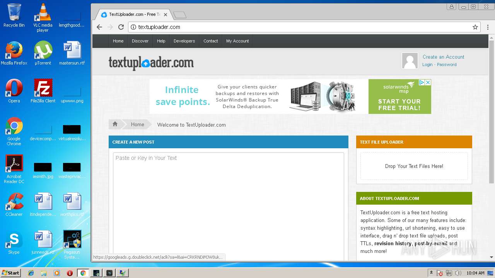This screenshot has width=495, height=278.
Task: Click the Drop Your Text Files Here area
Action: pos(414,166)
